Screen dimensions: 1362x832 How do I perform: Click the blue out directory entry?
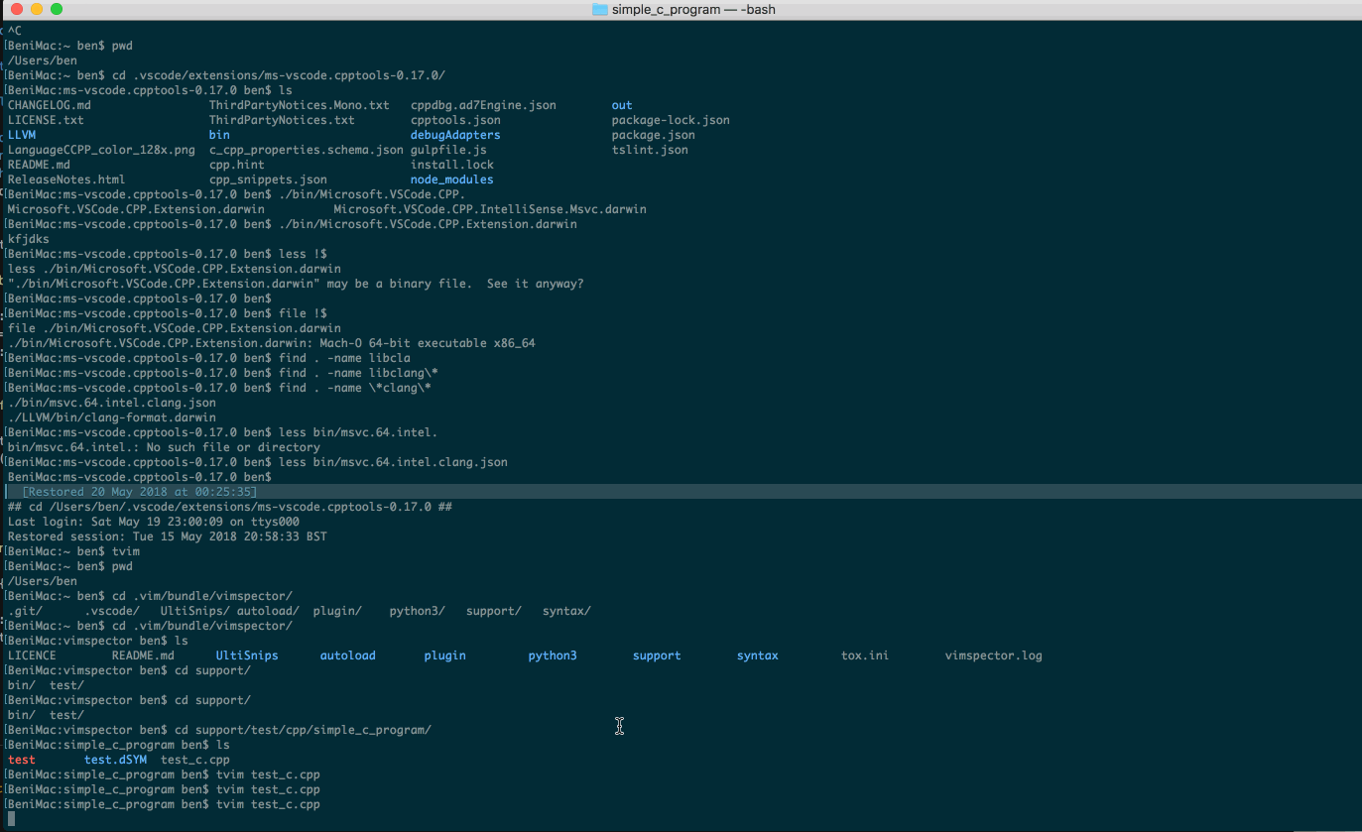click(x=622, y=105)
